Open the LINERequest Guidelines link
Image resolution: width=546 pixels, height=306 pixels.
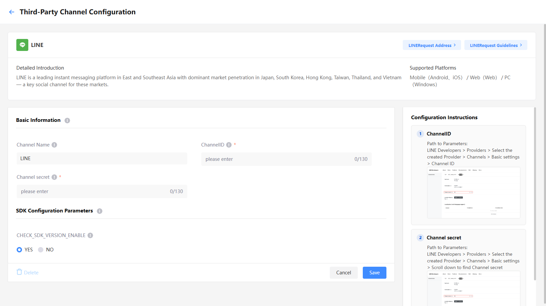coord(496,45)
